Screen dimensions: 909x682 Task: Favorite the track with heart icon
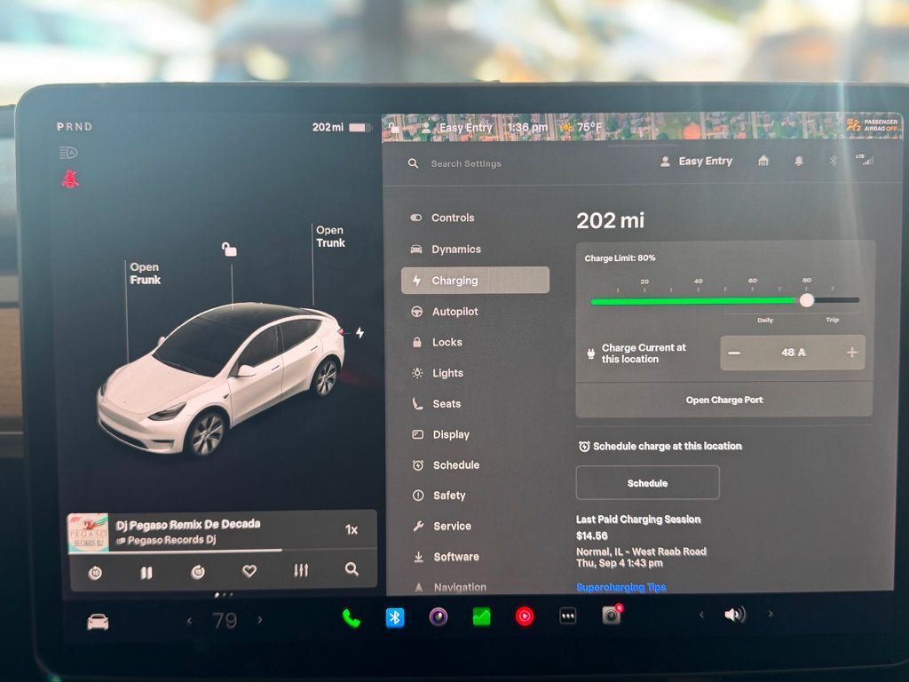click(x=249, y=571)
